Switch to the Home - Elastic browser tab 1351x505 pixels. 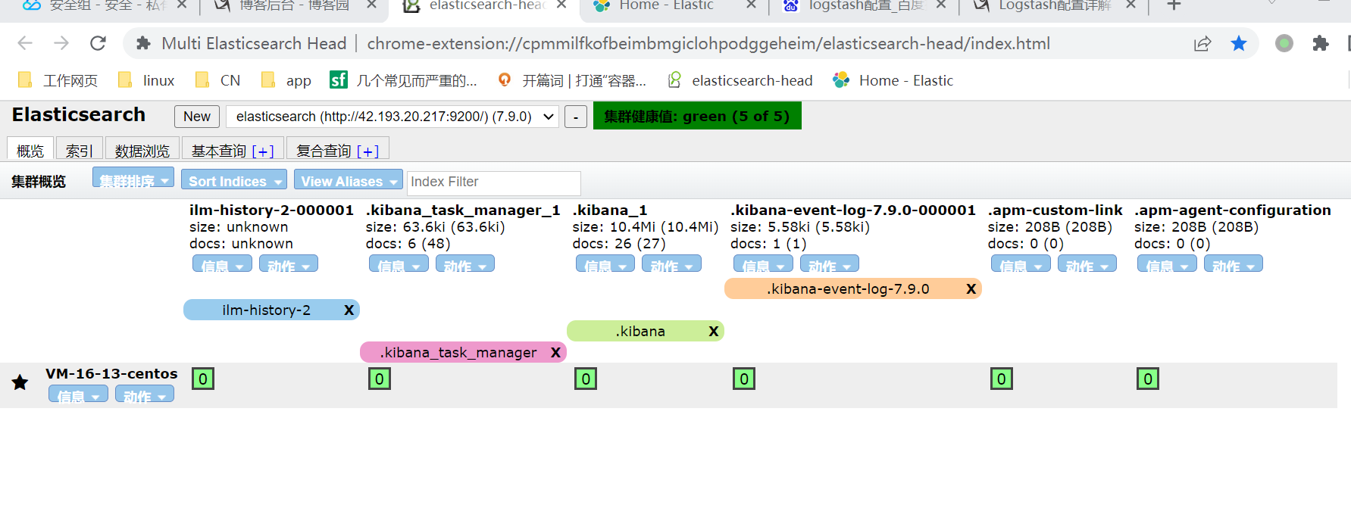pyautogui.click(x=667, y=6)
